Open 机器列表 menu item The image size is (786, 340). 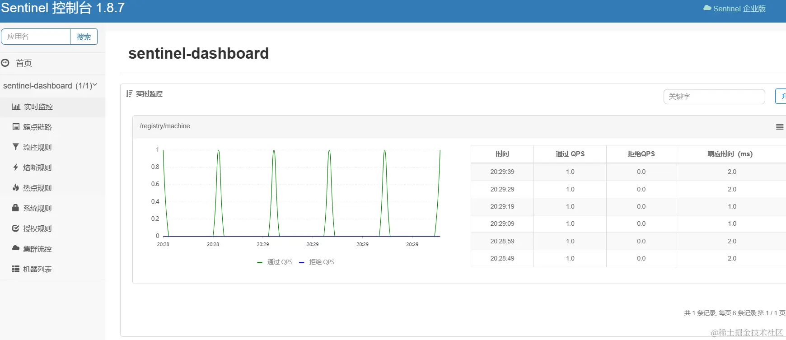(x=52, y=270)
